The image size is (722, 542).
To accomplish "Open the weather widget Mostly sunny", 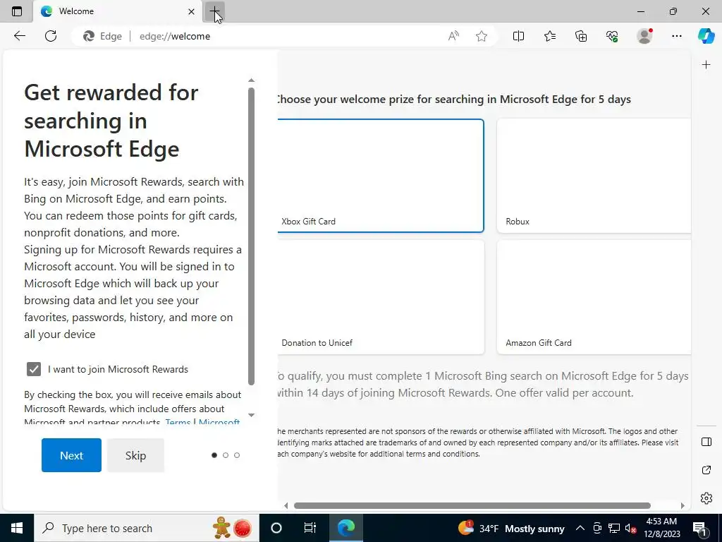I will (511, 528).
